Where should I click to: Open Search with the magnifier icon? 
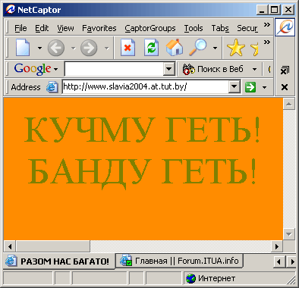(197, 47)
